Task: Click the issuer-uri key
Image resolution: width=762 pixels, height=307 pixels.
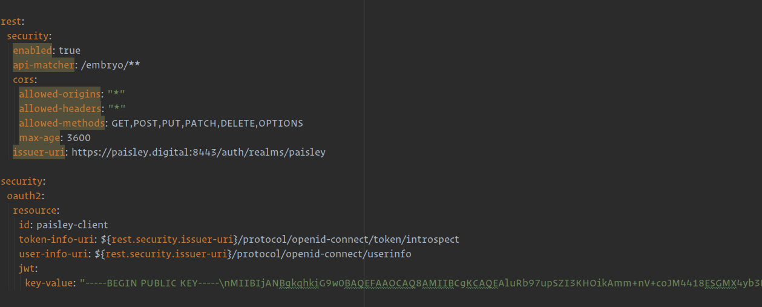Action: coord(39,153)
